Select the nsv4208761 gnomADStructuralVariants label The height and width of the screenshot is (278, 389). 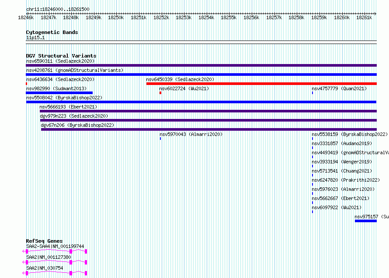pyautogui.click(x=75, y=70)
